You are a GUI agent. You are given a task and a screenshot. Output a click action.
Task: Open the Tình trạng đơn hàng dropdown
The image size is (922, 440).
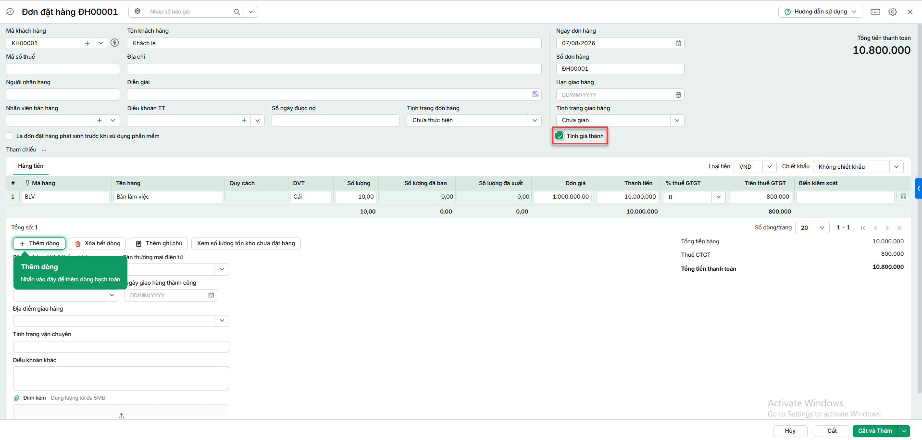pyautogui.click(x=535, y=120)
